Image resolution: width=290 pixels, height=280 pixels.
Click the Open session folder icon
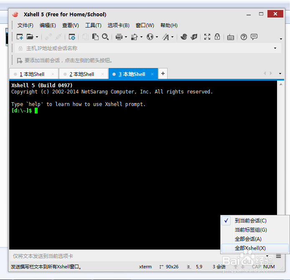(x=30, y=37)
